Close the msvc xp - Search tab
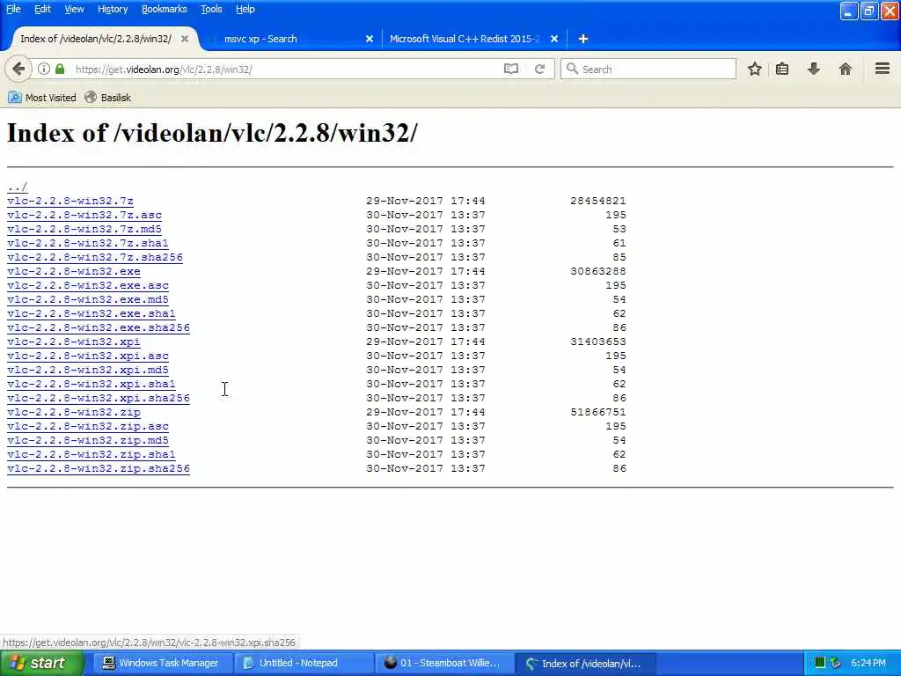901x676 pixels. pos(370,39)
